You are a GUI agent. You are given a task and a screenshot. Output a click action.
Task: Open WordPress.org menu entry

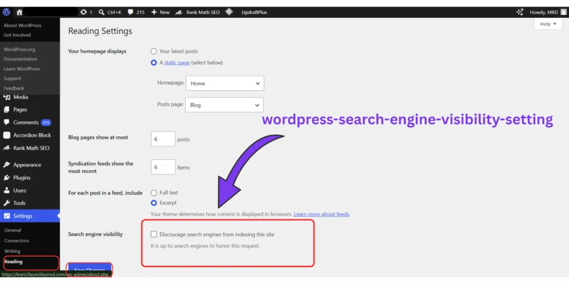pyautogui.click(x=19, y=49)
